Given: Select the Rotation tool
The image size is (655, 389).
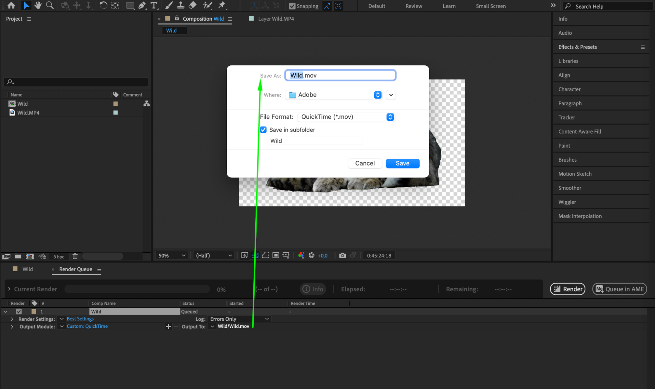Looking at the screenshot, I should (103, 5).
